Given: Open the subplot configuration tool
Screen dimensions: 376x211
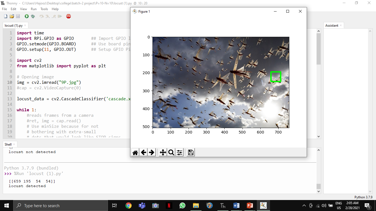Looking at the screenshot, I should tap(179, 152).
